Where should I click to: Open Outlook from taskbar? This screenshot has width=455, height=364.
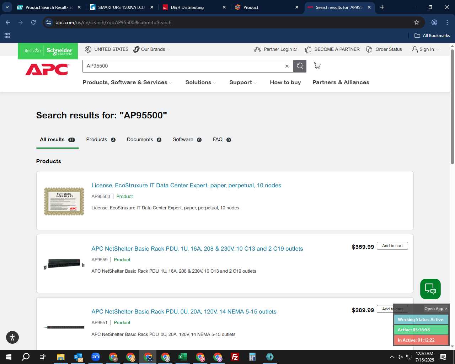click(x=78, y=357)
